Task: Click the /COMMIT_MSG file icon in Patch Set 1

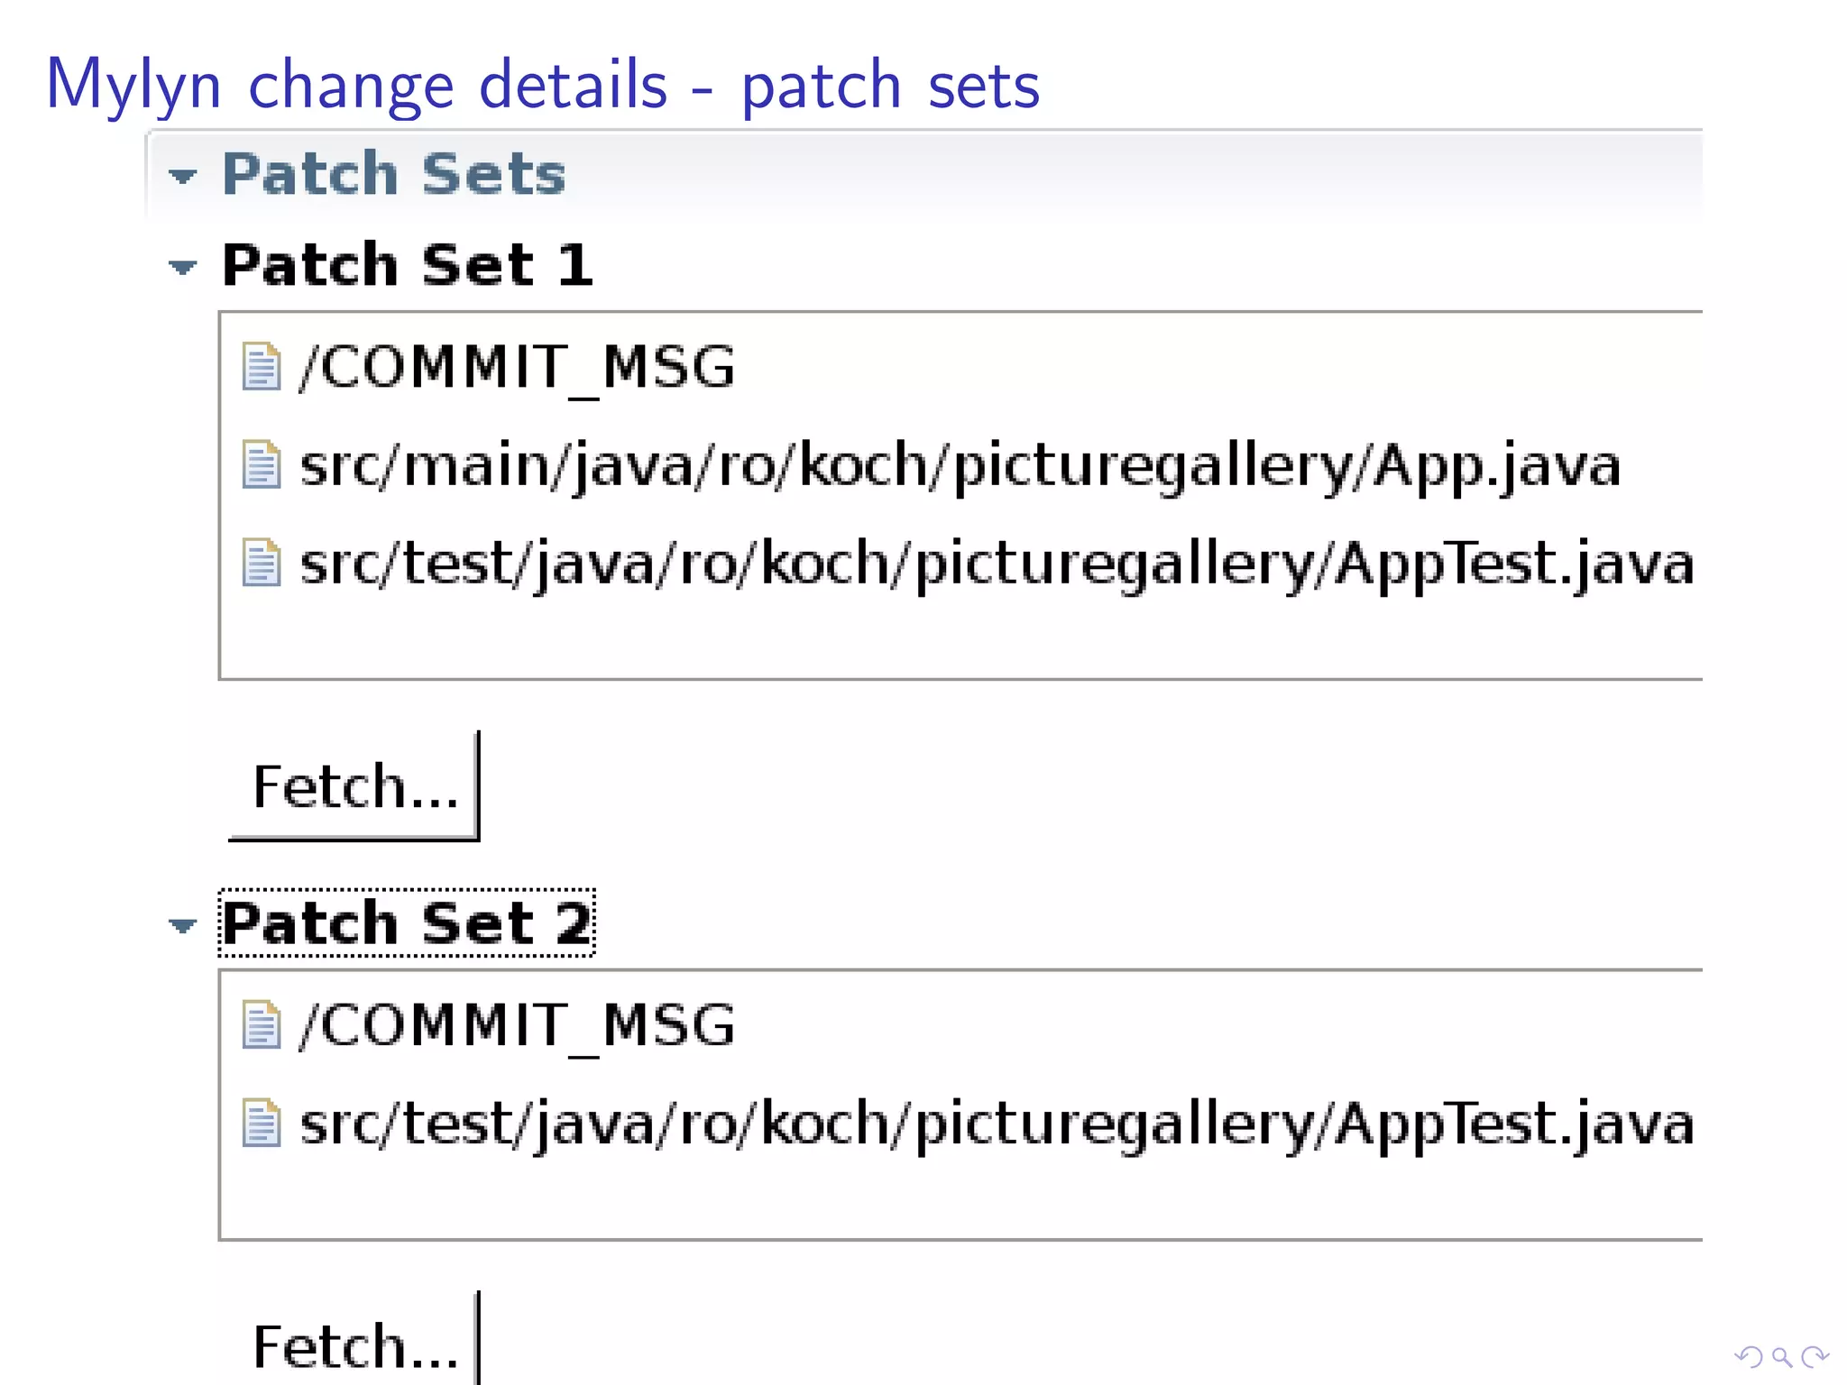Action: 262,367
